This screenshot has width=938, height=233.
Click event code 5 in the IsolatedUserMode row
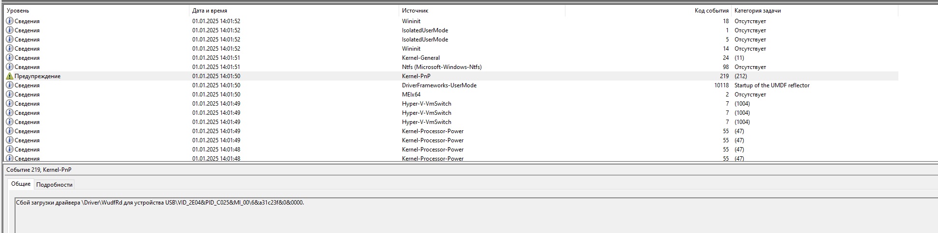(727, 40)
